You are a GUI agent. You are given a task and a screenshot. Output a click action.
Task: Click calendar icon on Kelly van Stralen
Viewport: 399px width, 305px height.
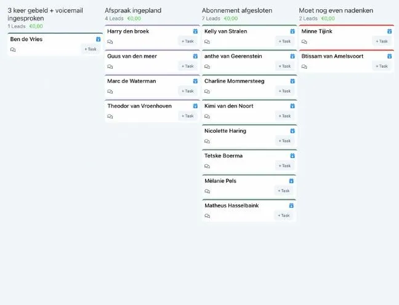click(292, 31)
